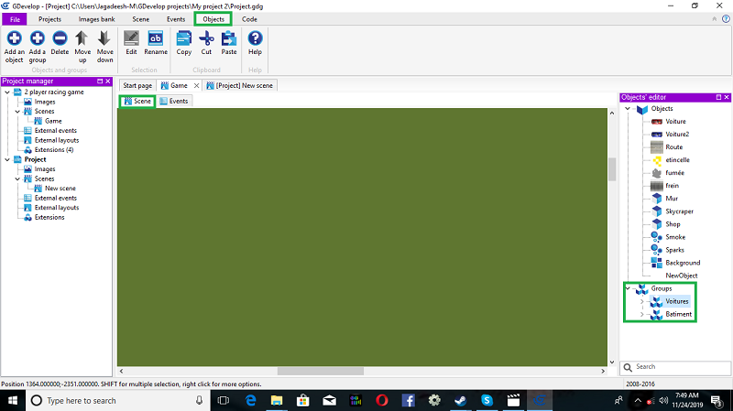Switch to the Objects ribbon tab
Viewport: 733px width, 411px height.
point(213,19)
